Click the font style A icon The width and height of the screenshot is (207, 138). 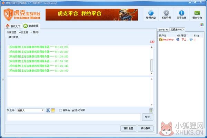point(48,110)
